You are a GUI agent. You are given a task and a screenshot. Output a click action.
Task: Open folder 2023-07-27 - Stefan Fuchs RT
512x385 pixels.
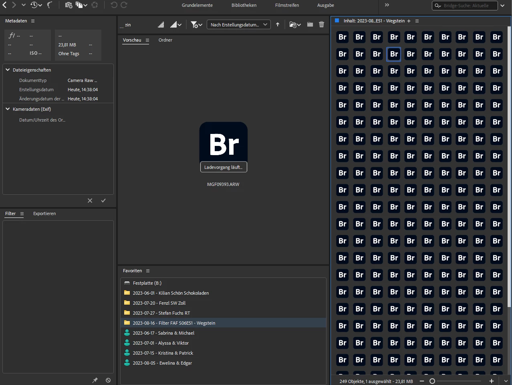[x=223, y=313]
